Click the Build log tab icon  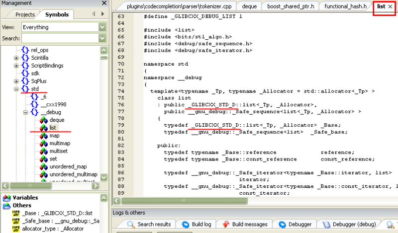186,225
